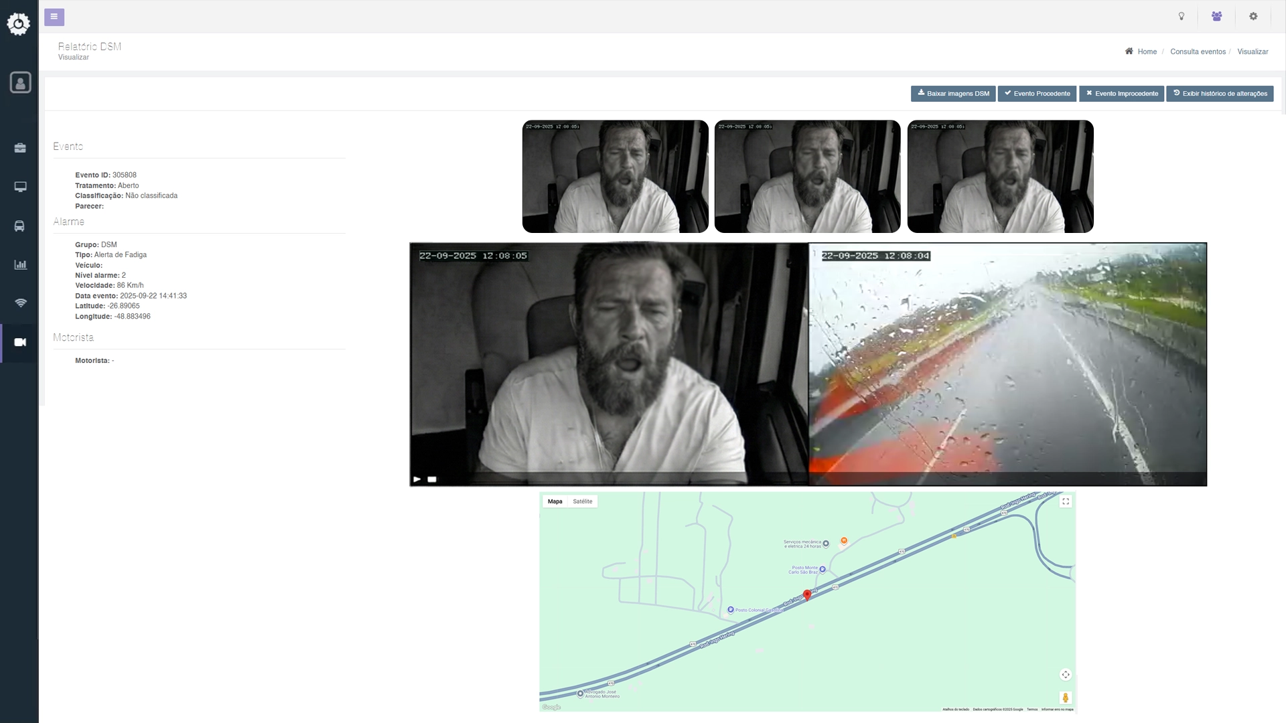The height and width of the screenshot is (723, 1286).
Task: Open the wifi signal sidebar icon
Action: [20, 303]
